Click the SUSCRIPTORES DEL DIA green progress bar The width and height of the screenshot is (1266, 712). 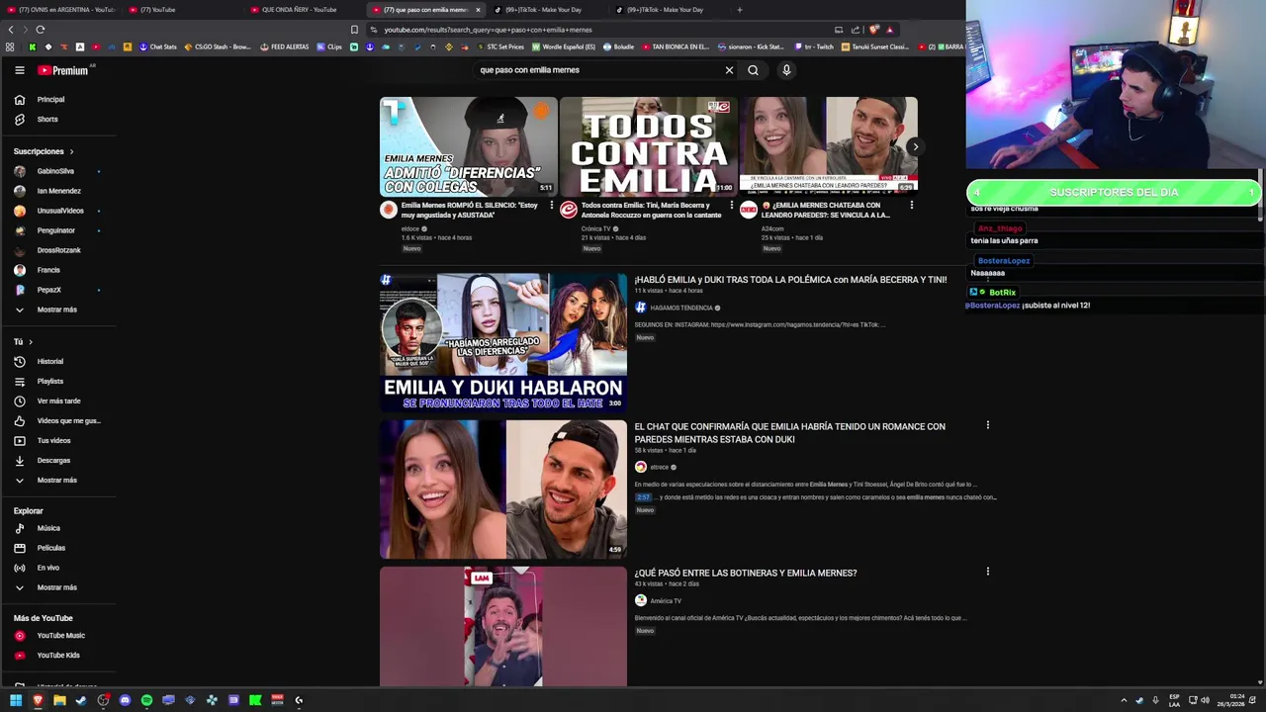(1114, 192)
